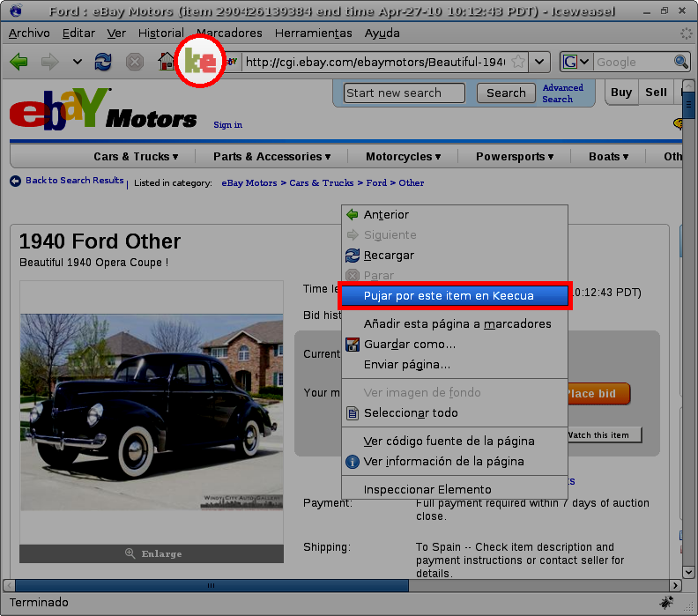
Task: Open the Editar menu
Action: [x=78, y=33]
